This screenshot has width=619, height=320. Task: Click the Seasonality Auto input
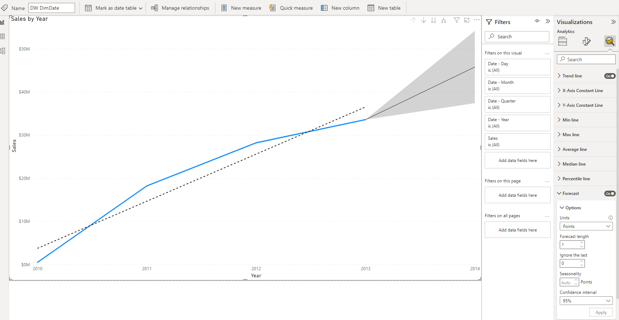(569, 282)
